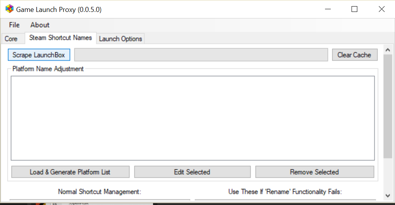Select the Steam Shortcut Names tab
The height and width of the screenshot is (205, 395).
tap(60, 38)
